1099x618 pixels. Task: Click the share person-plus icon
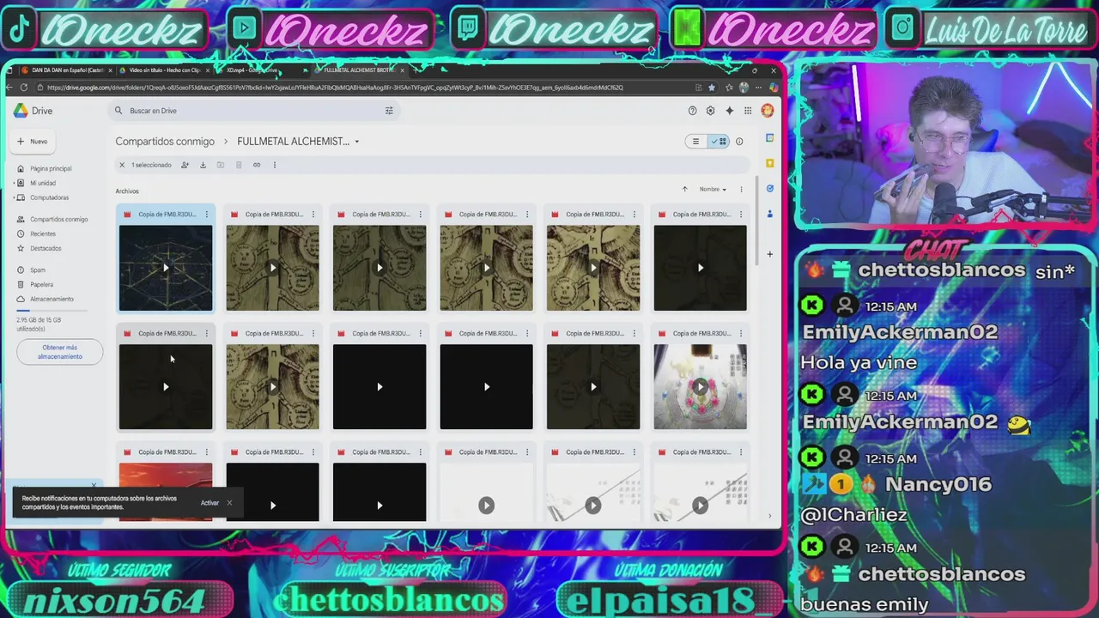coord(185,165)
